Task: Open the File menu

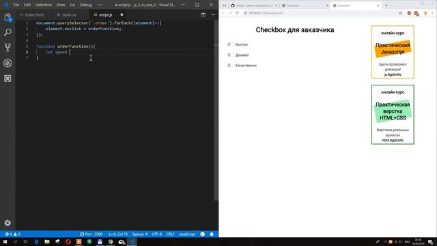Action: 16,5
